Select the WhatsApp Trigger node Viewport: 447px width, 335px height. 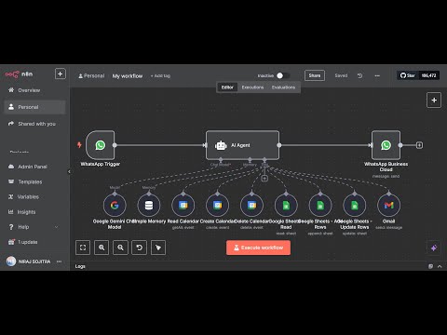point(101,145)
